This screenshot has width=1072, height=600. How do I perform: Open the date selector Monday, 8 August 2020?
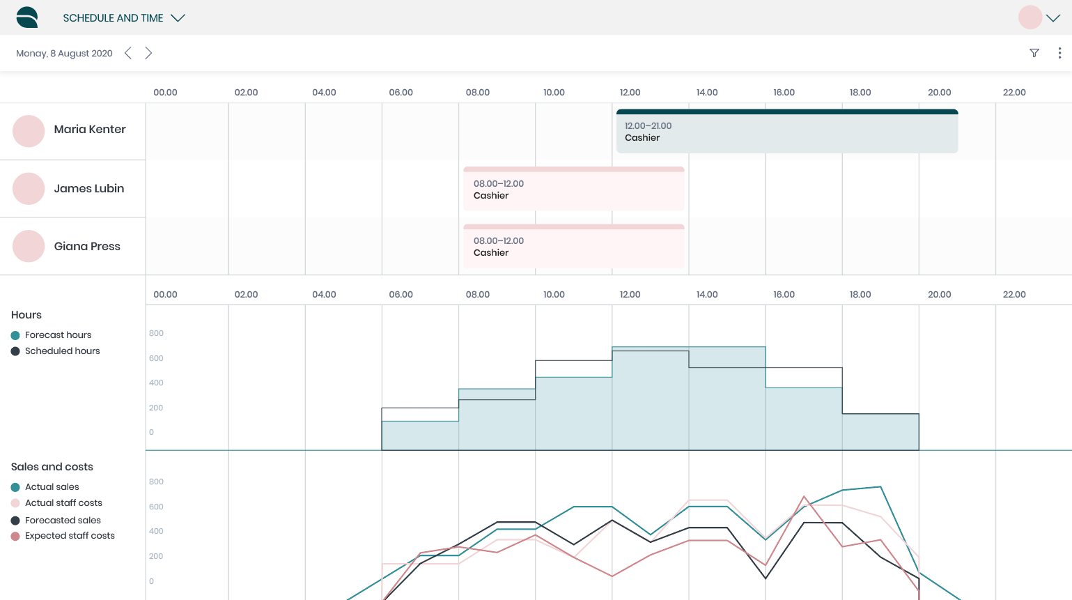(64, 54)
